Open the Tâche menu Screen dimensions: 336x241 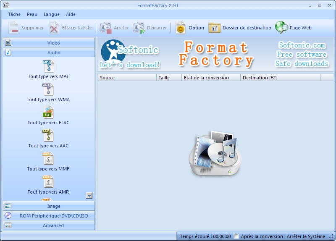coord(14,14)
